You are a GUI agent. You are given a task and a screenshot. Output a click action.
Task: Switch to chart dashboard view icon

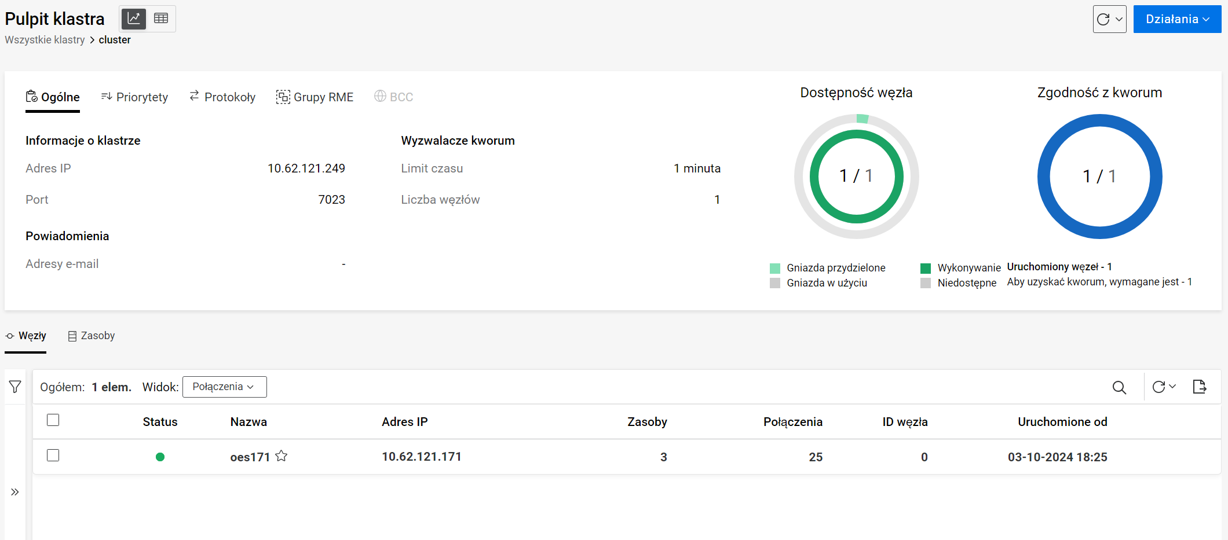coord(133,19)
